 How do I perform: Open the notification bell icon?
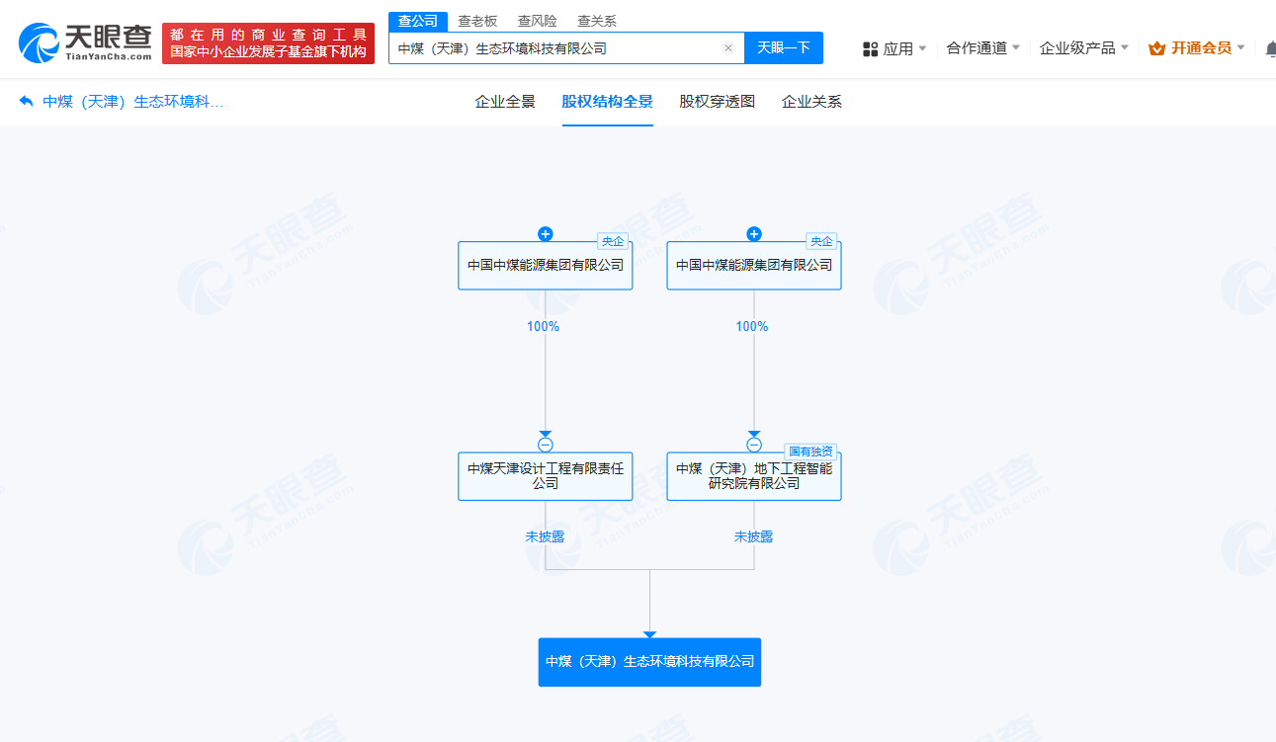pyautogui.click(x=1270, y=47)
